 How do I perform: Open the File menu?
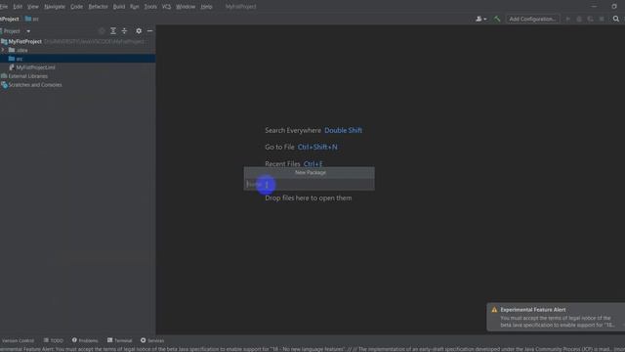click(x=4, y=7)
